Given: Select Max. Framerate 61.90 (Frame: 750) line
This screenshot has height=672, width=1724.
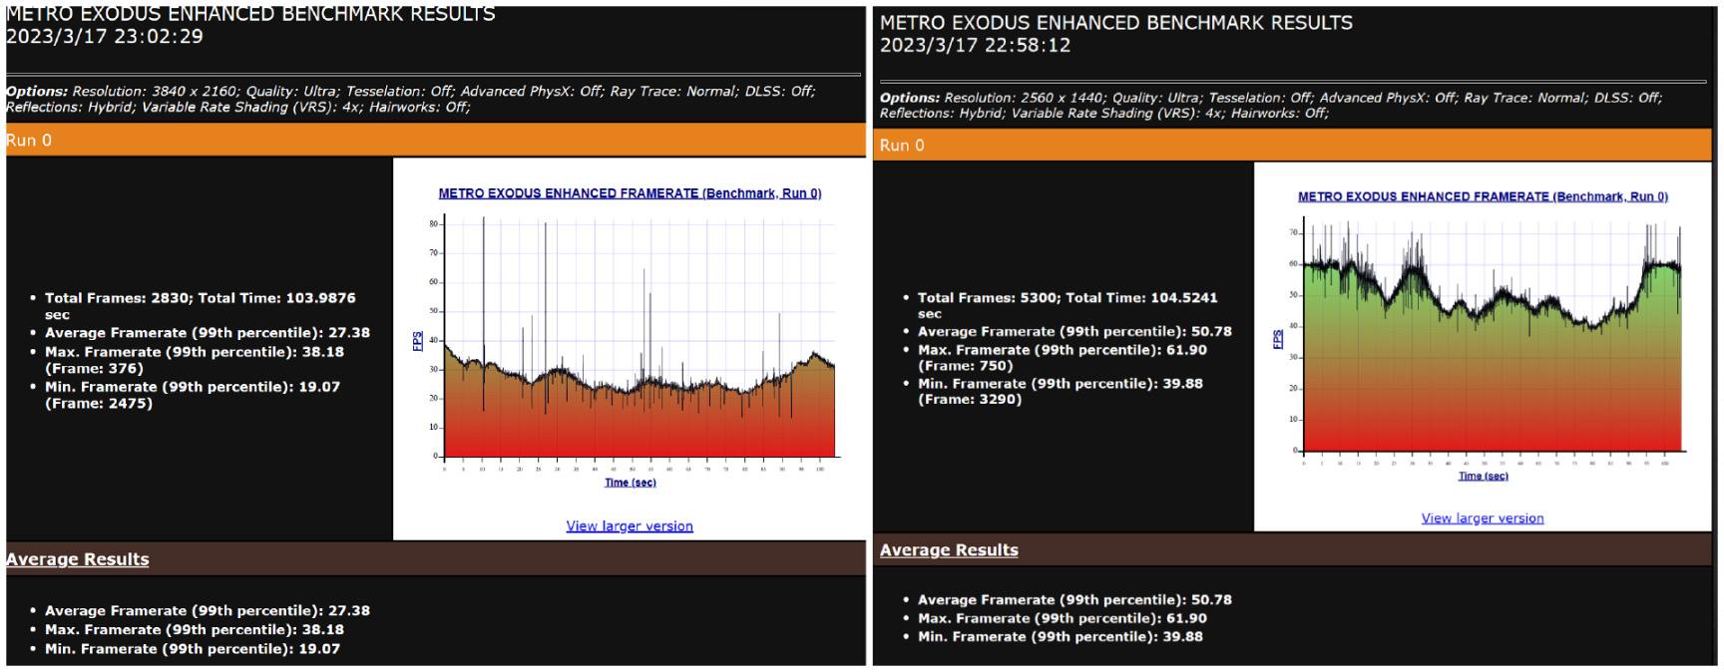Looking at the screenshot, I should pyautogui.click(x=1063, y=358).
